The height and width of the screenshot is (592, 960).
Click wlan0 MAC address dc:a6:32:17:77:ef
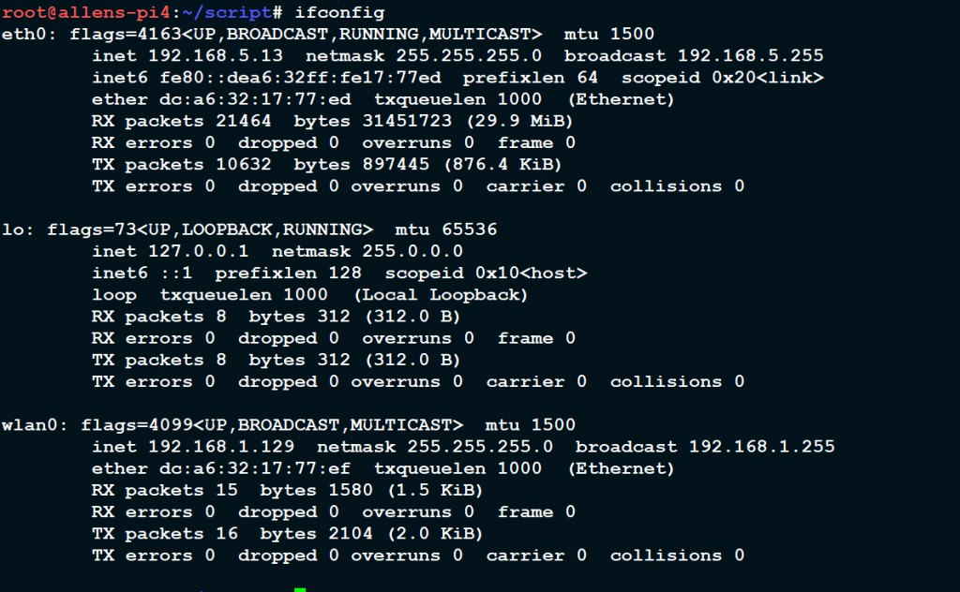coord(255,468)
